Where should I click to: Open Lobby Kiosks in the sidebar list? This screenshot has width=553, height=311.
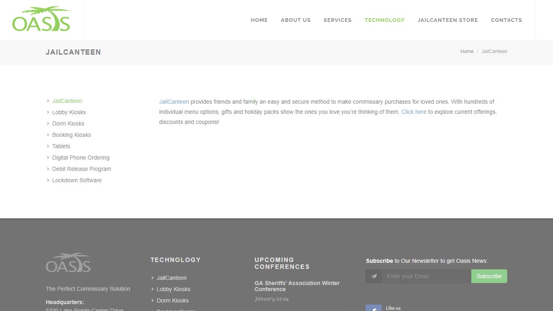pyautogui.click(x=69, y=112)
